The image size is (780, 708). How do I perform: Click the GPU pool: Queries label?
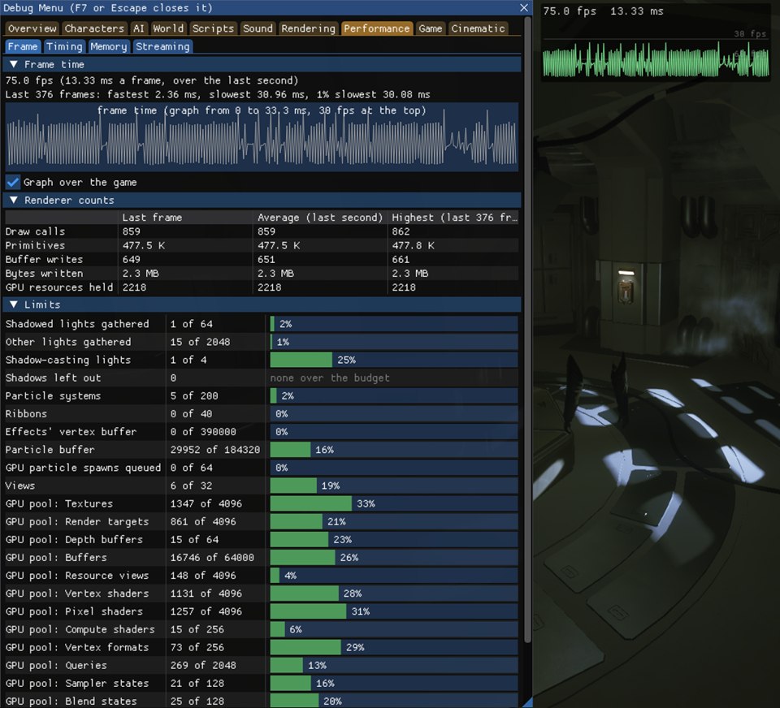56,665
